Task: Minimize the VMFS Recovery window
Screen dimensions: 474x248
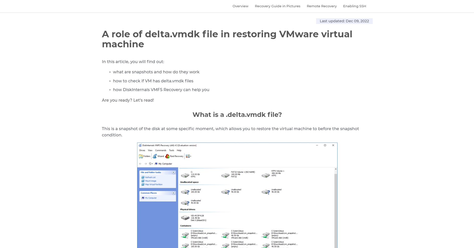Action: point(317,145)
